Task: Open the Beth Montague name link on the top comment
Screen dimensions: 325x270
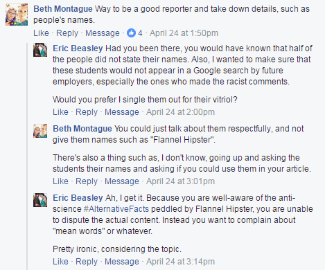Action: [63, 9]
